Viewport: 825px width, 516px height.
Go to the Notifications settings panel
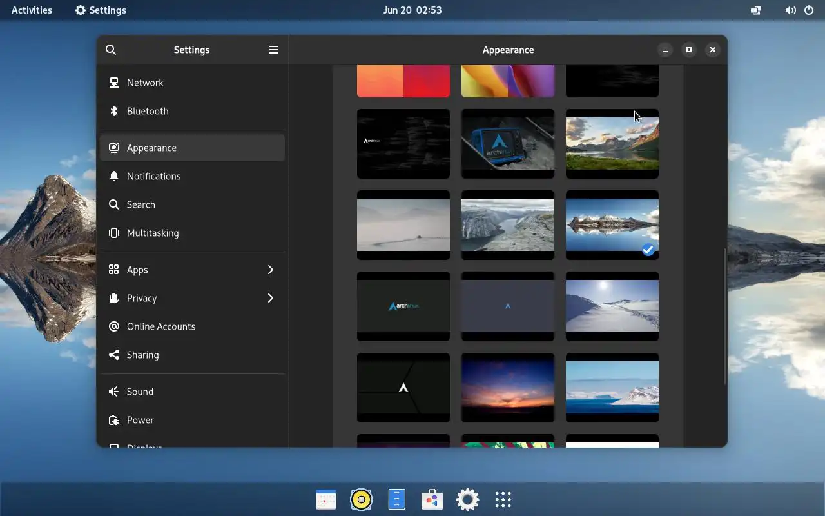click(192, 176)
